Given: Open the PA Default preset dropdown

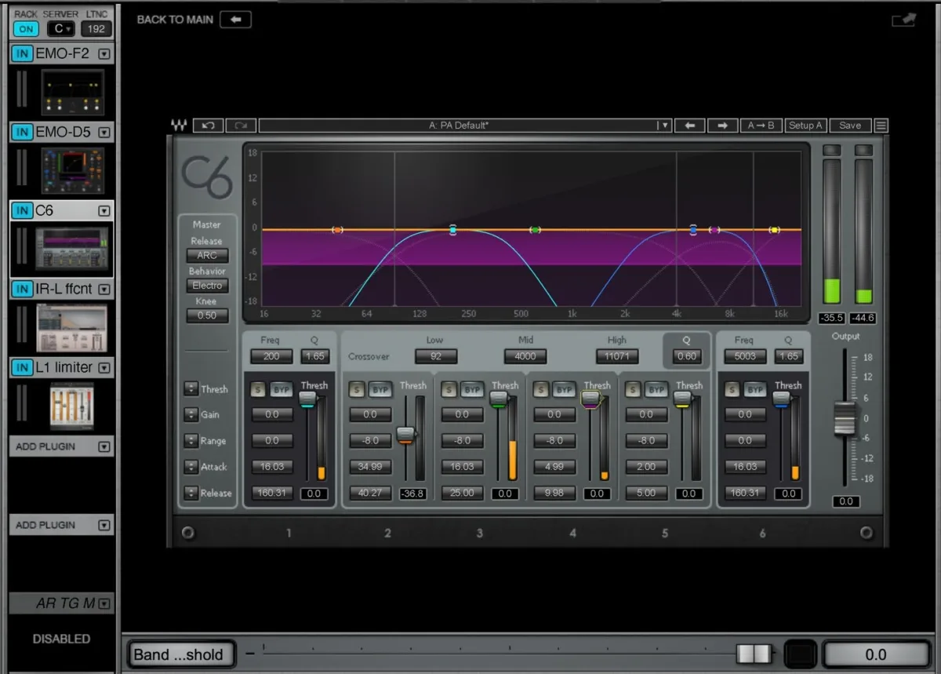Looking at the screenshot, I should (x=664, y=125).
